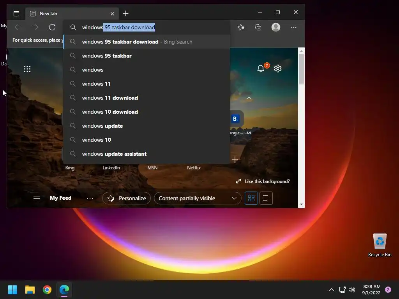Image resolution: width=399 pixels, height=299 pixels.
Task: Click the vertical scrollbar thumb
Action: (301, 69)
